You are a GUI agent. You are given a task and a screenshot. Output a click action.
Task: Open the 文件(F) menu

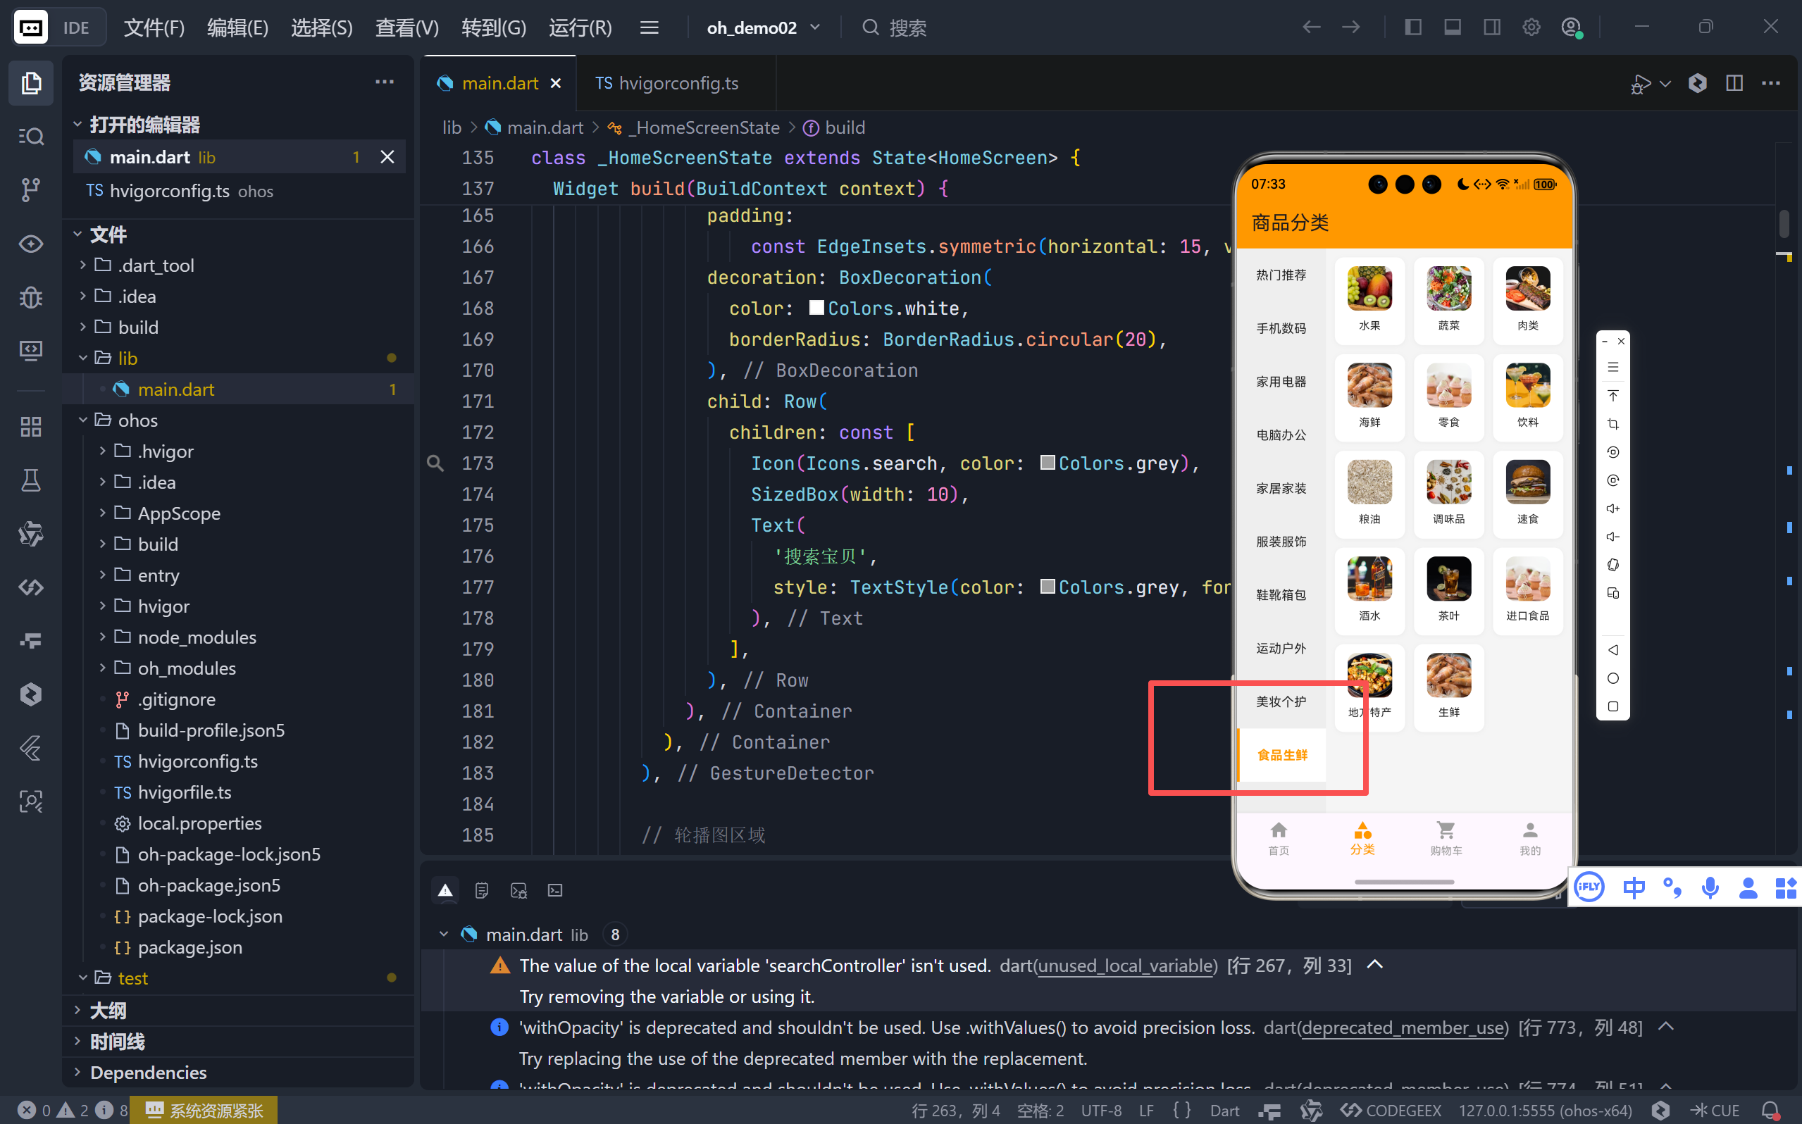[x=154, y=27]
